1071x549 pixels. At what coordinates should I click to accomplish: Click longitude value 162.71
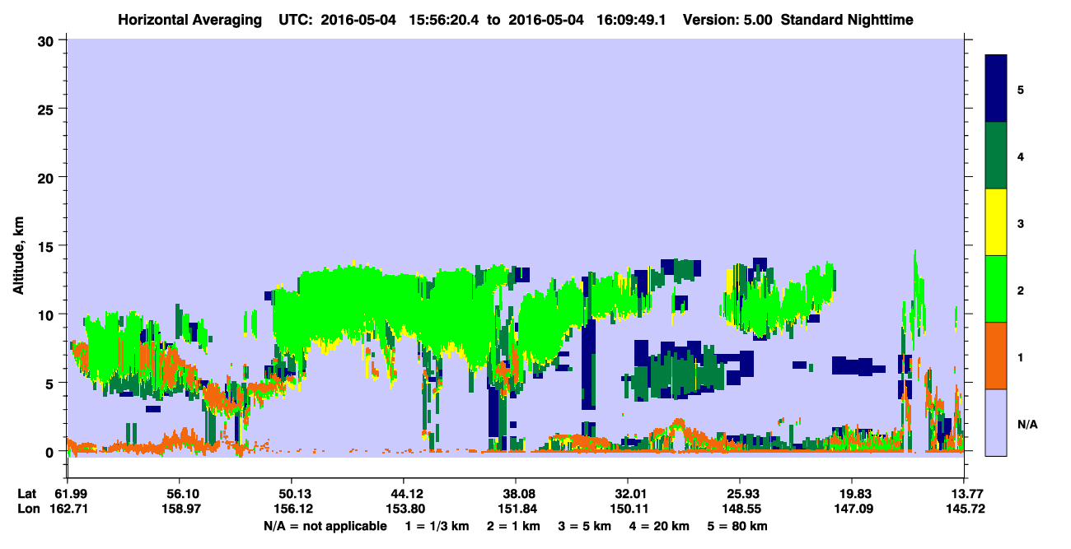coord(68,509)
